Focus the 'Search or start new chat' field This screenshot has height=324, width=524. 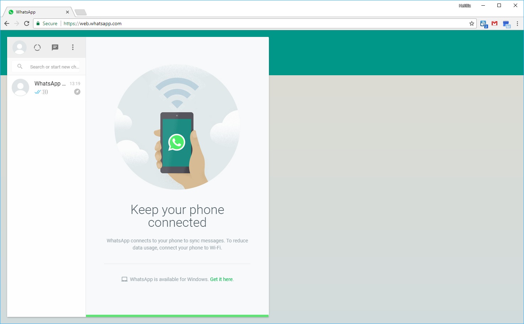[46, 67]
